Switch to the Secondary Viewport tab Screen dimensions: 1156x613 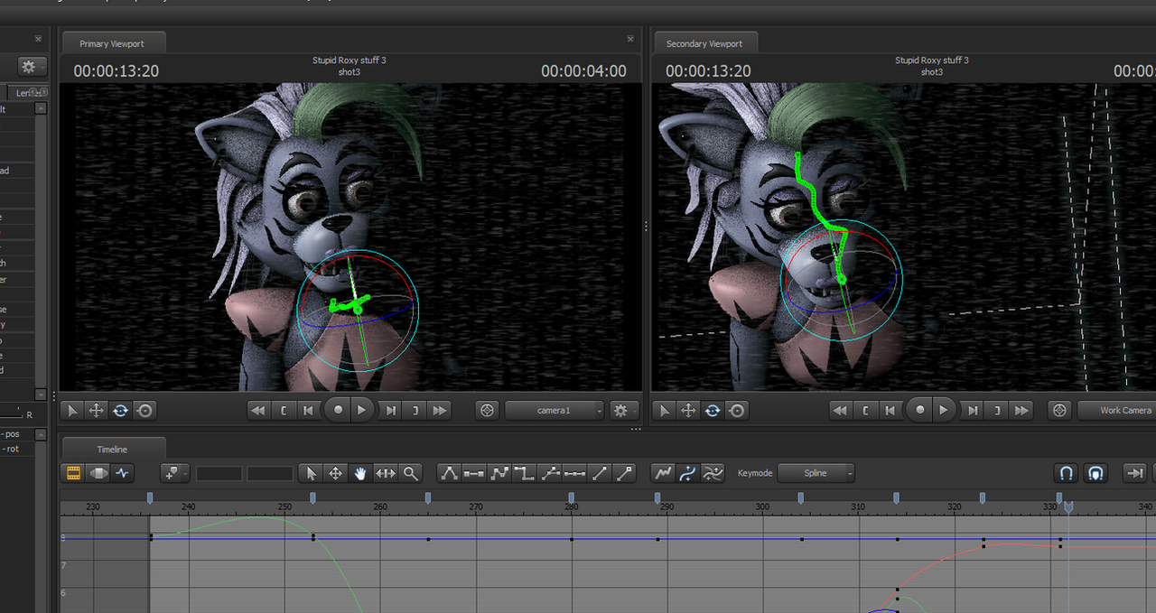(704, 43)
